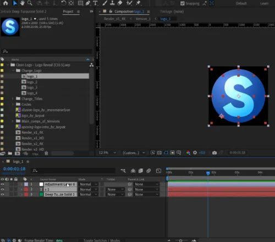Navigate to Render_v1_4K in breadcrumb
Image resolution: width=275 pixels, height=242 pixels.
click(114, 19)
